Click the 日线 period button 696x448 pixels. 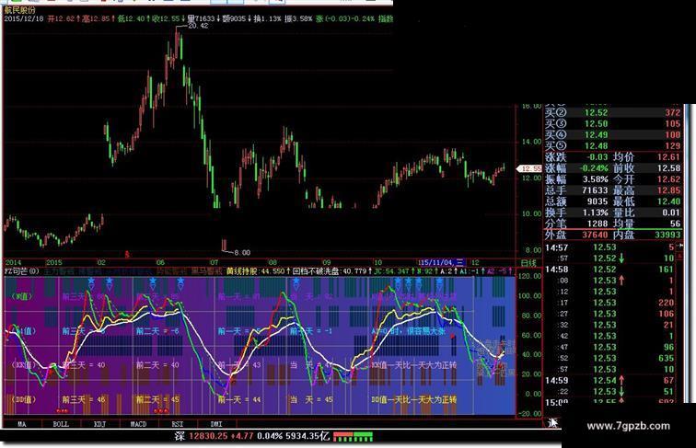528,262
